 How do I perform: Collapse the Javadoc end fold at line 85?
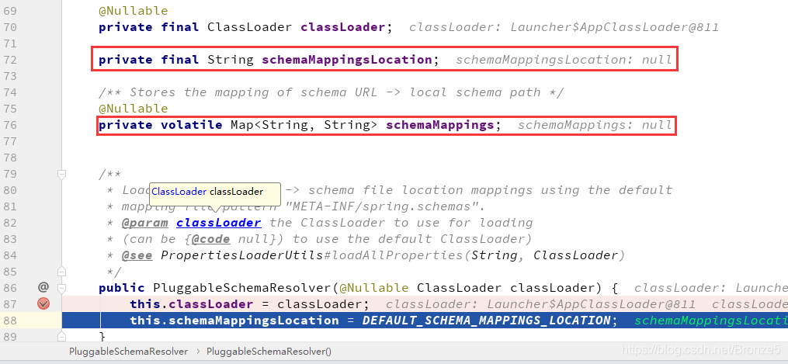pyautogui.click(x=62, y=272)
